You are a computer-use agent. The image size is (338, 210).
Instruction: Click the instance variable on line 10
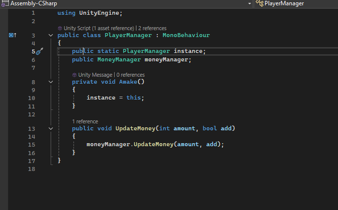101,98
